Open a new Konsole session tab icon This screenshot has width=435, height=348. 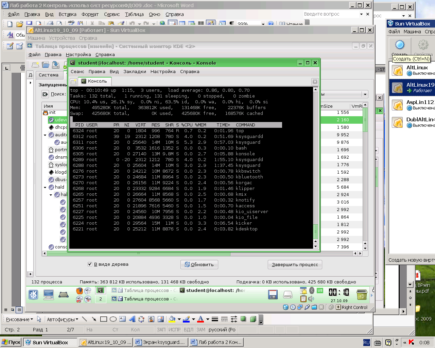pyautogui.click(x=73, y=82)
